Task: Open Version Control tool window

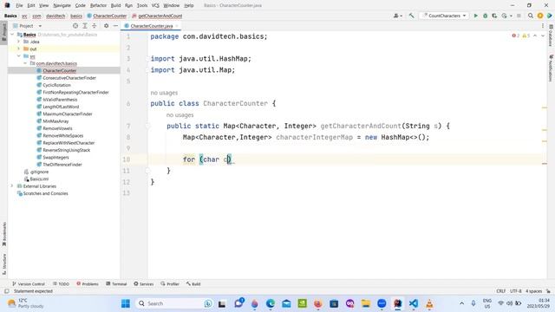Action: coord(29,283)
